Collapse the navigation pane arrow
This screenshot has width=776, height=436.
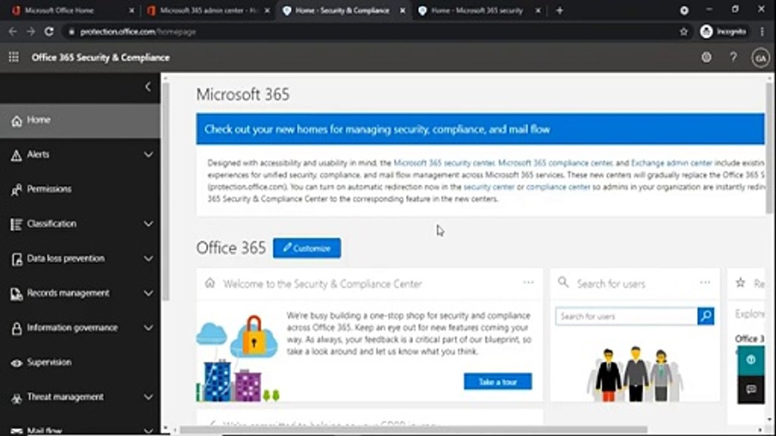pyautogui.click(x=147, y=87)
